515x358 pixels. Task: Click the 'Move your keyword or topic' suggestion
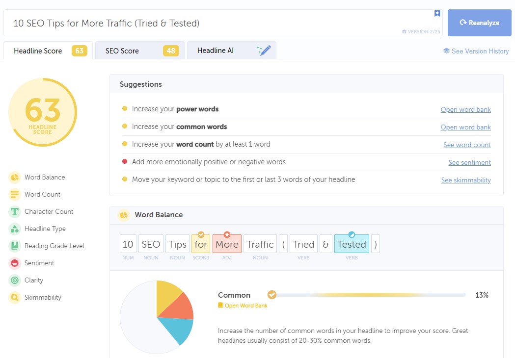point(244,179)
